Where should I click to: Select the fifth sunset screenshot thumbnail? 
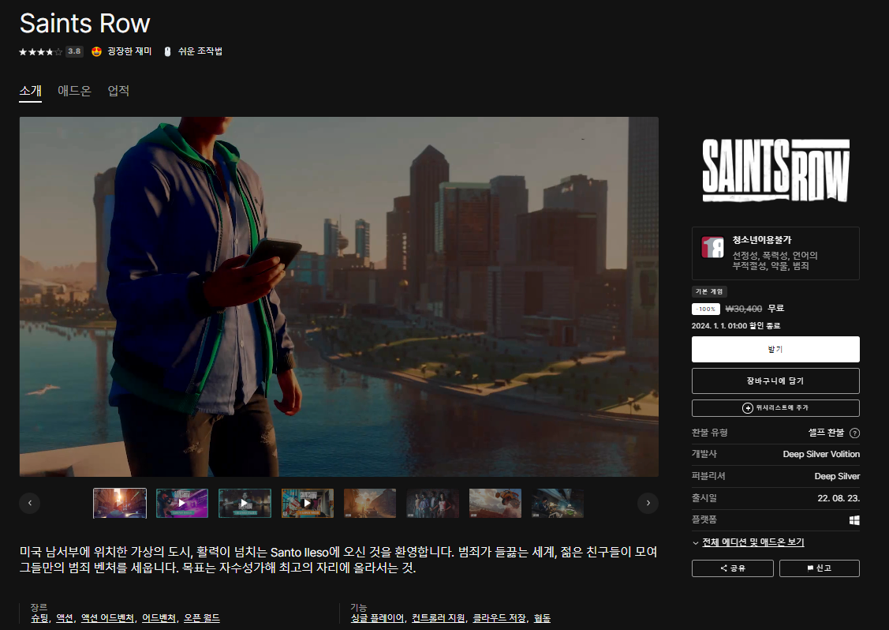(x=370, y=503)
